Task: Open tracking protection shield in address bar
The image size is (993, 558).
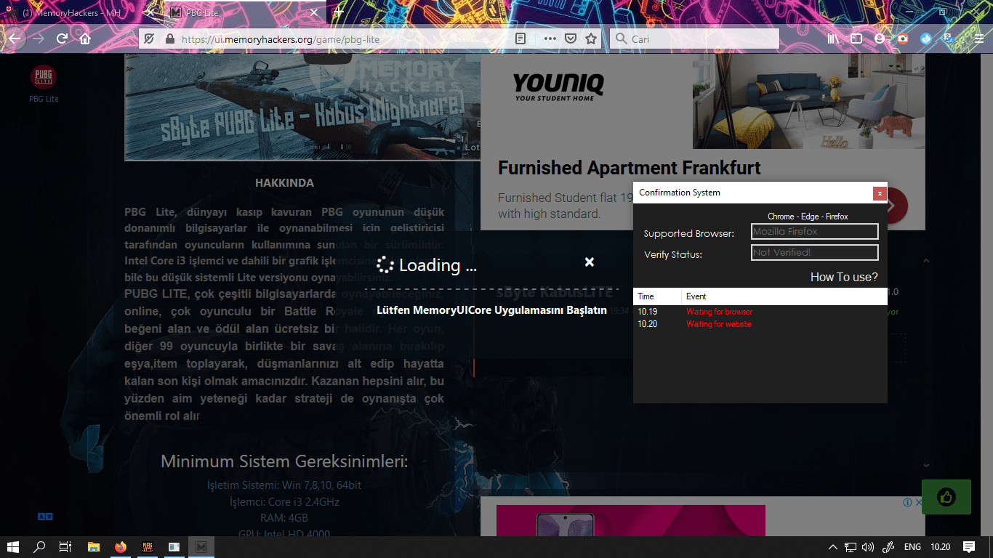Action: 149,39
